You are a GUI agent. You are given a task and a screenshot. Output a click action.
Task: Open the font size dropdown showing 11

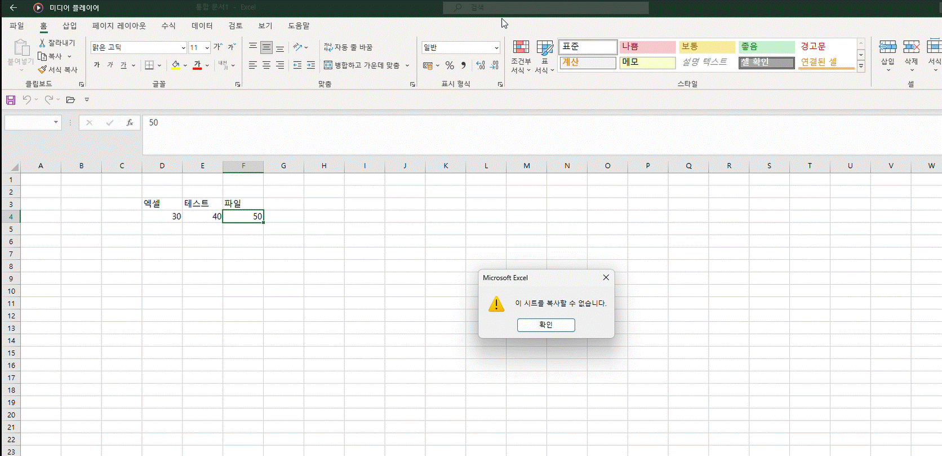[x=207, y=48]
